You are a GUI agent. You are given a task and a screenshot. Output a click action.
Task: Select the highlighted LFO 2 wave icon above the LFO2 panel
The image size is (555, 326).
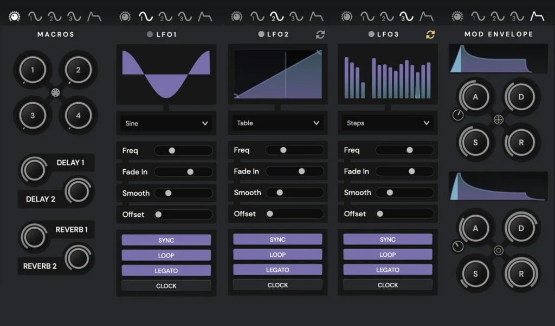click(277, 17)
